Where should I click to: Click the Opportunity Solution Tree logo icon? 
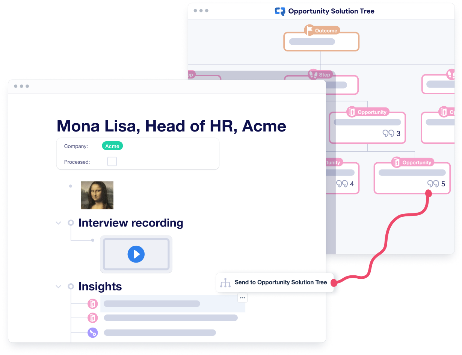tap(280, 11)
